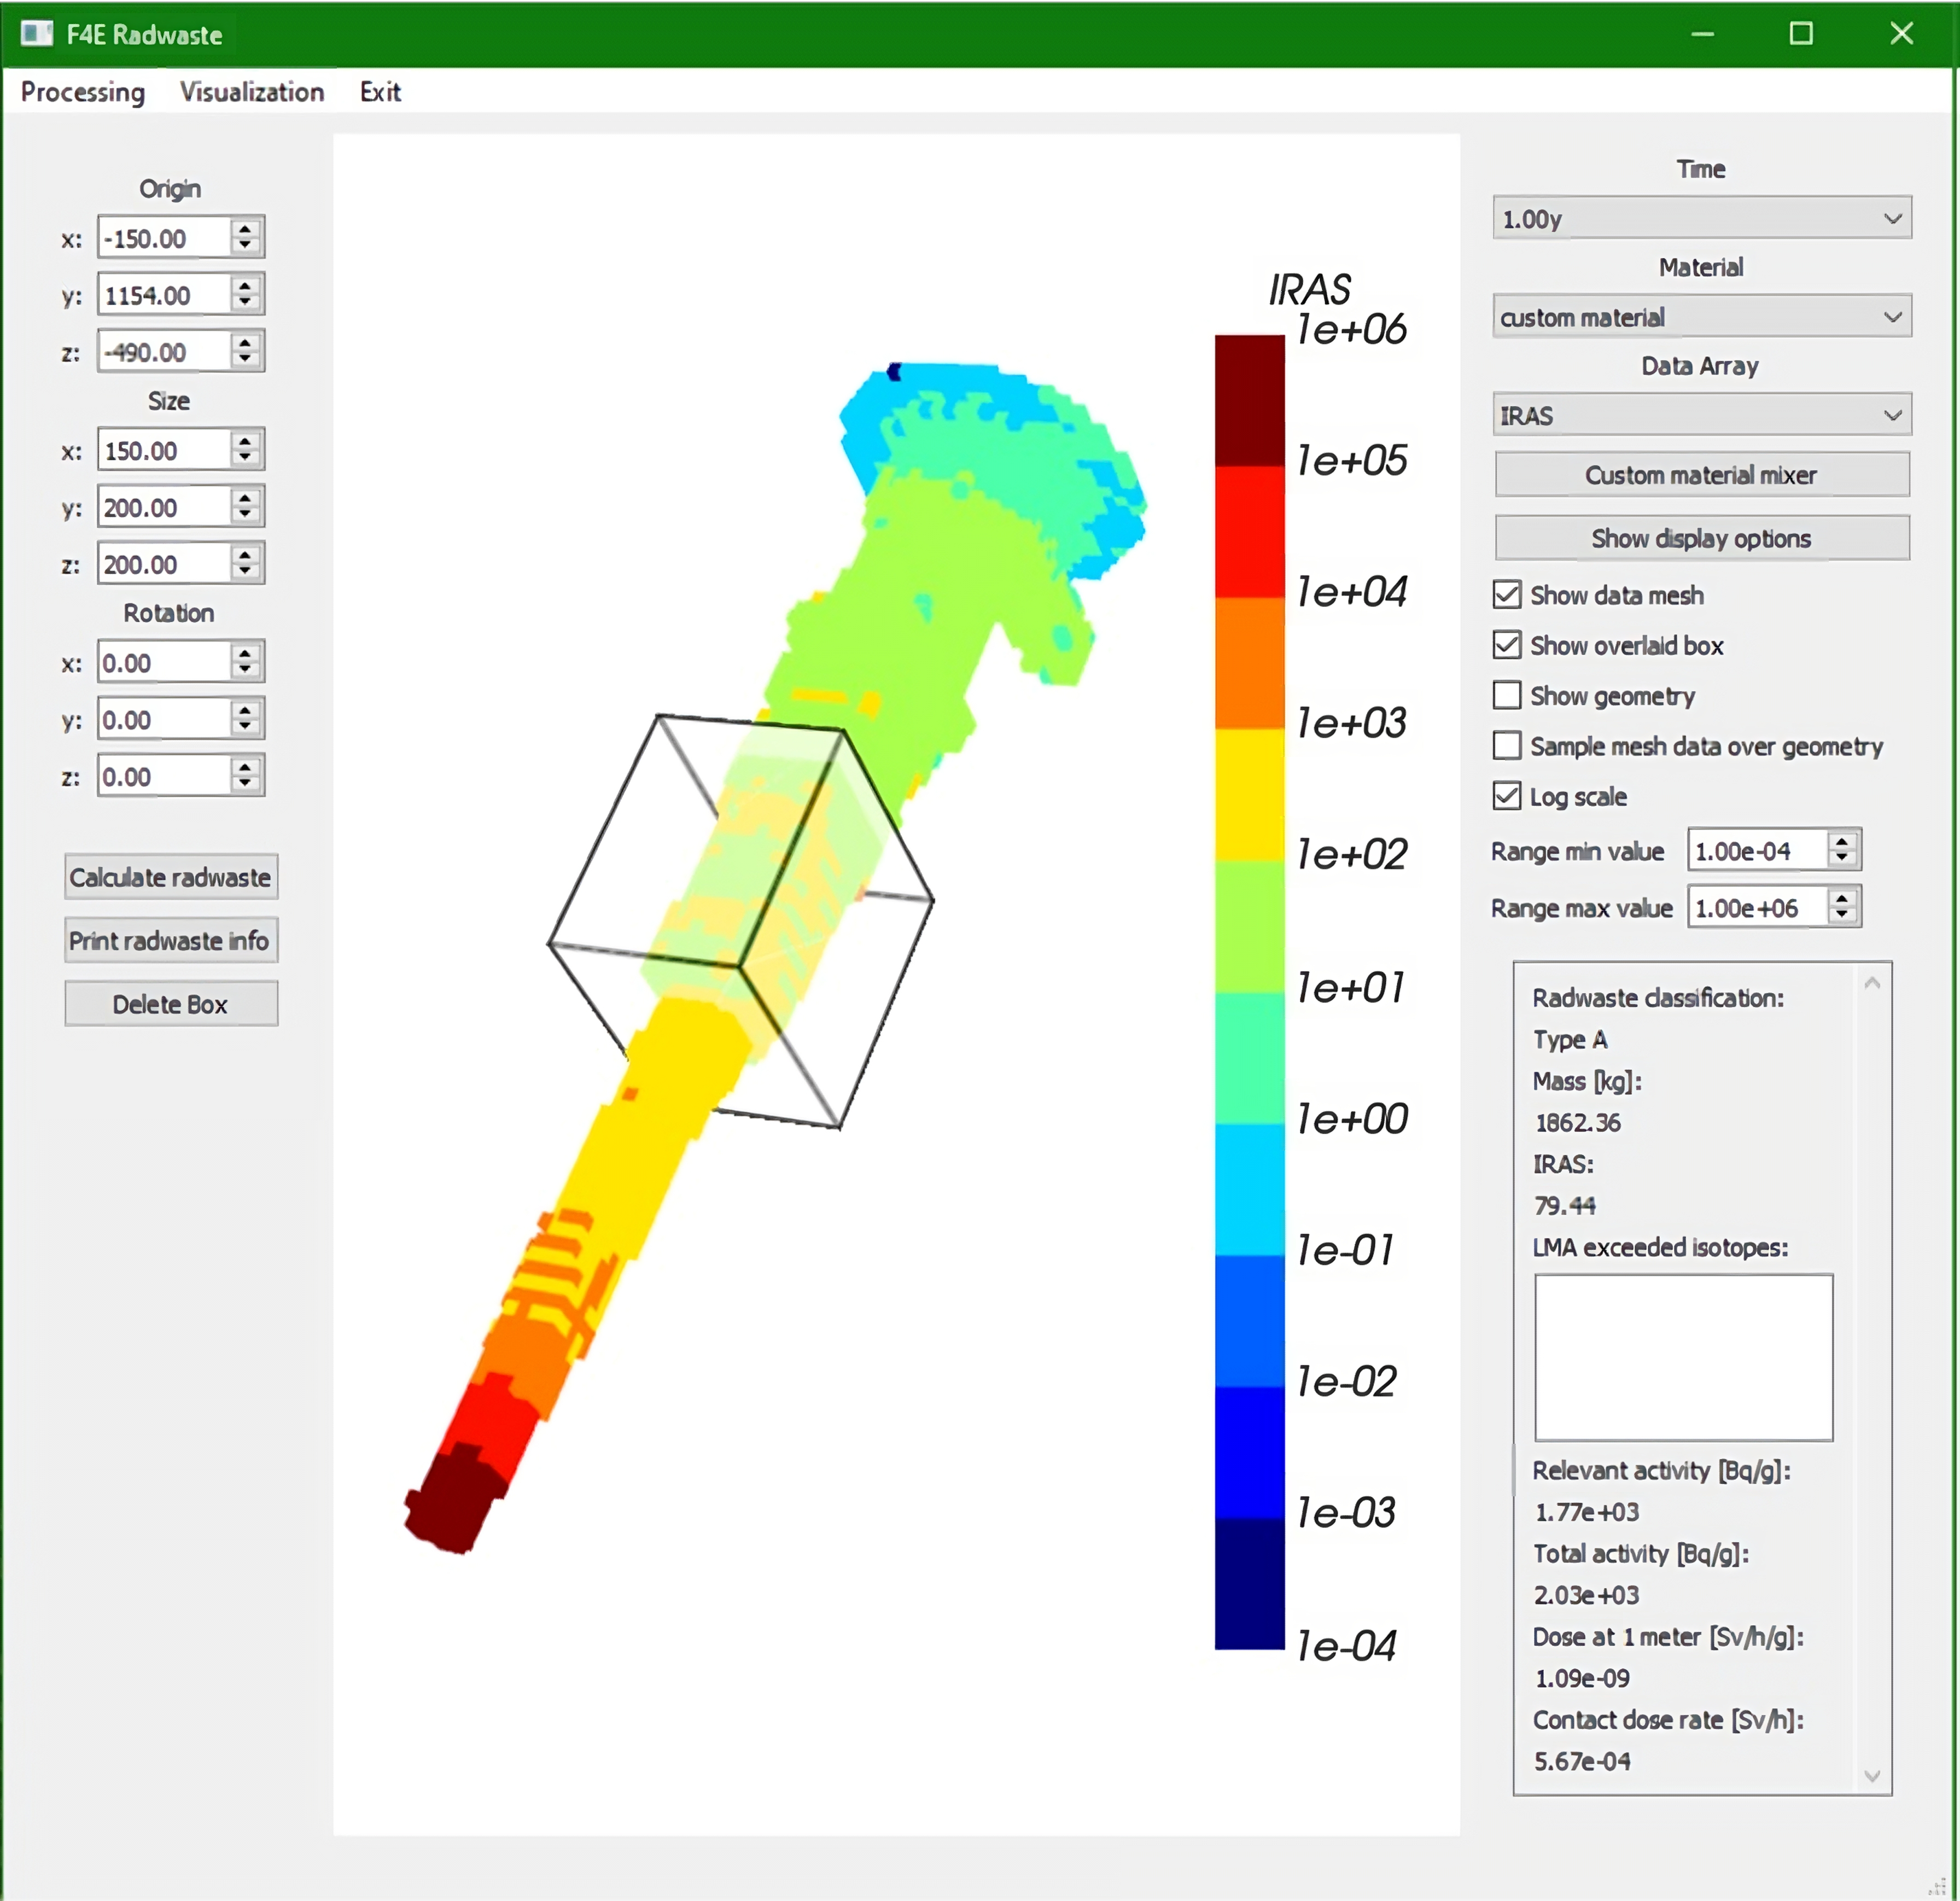The height and width of the screenshot is (1901, 1960).
Task: Click the Range min value field 1.00e-04
Action: click(x=1758, y=851)
